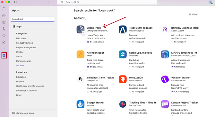Viewport: 215px width, 117px height.
Task: Open the OneDrive cloud icon
Action: (x=4, y=35)
